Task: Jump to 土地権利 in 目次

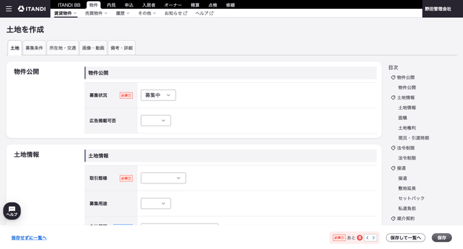Action: [x=407, y=128]
